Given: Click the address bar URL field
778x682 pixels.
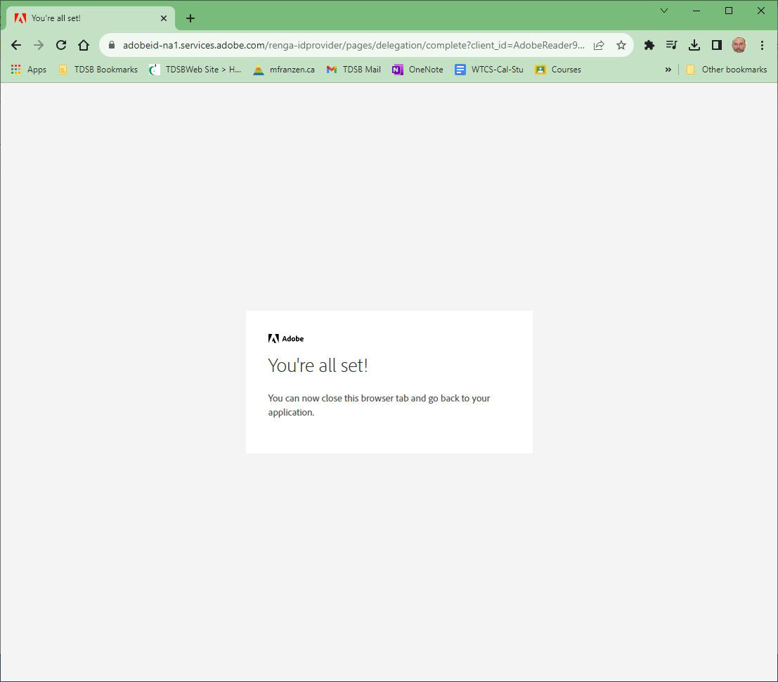Looking at the screenshot, I should click(351, 45).
